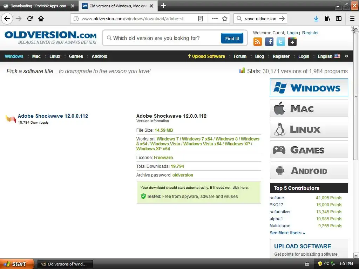The height and width of the screenshot is (269, 359).
Task: Open the Forum nav link
Action: pos(240,56)
